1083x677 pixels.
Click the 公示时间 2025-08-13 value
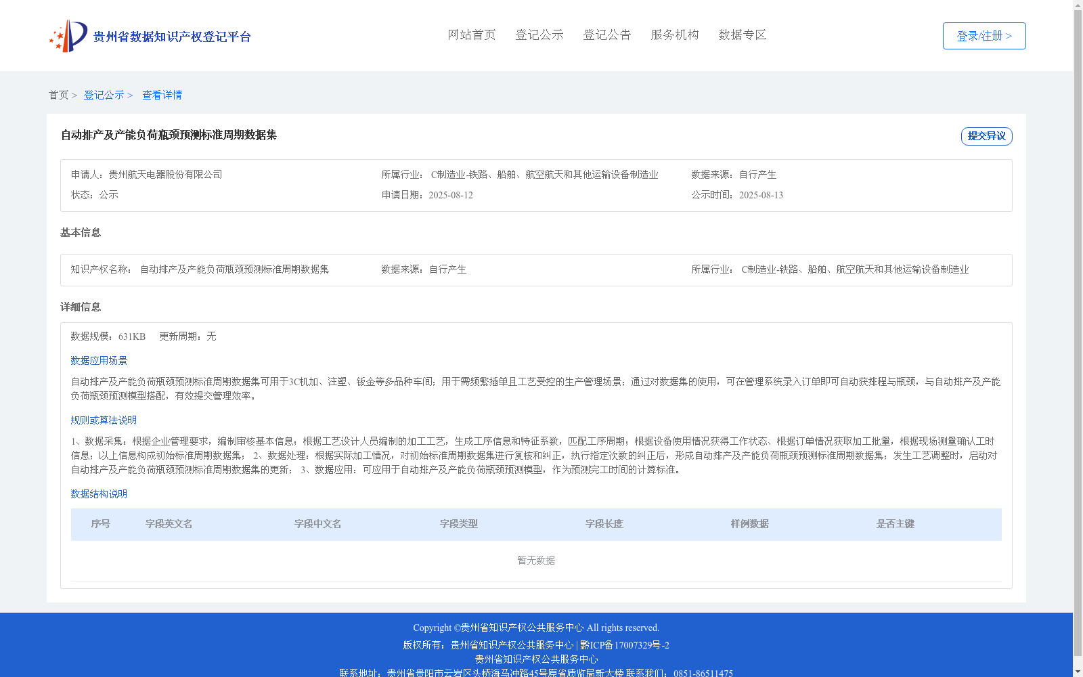761,195
